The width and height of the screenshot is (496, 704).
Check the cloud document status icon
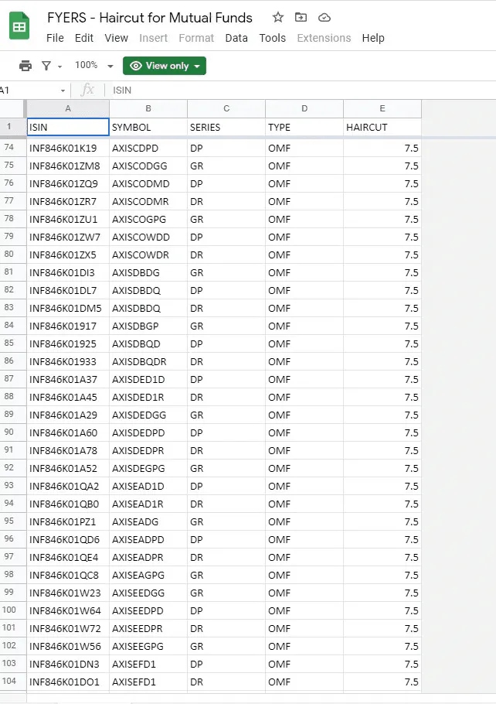pyautogui.click(x=324, y=18)
